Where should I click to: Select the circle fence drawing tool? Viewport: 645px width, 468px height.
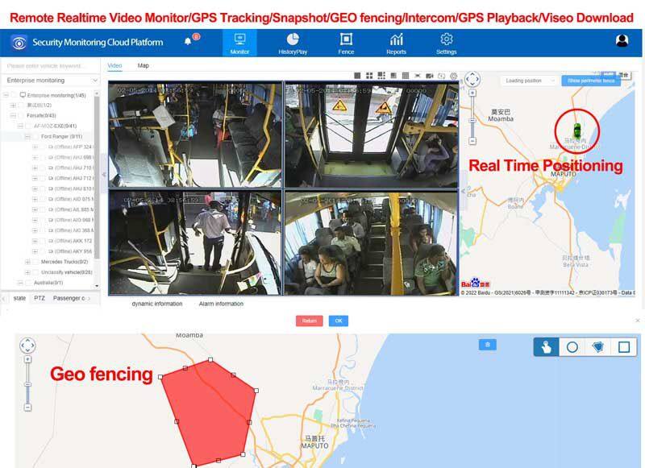(x=572, y=347)
